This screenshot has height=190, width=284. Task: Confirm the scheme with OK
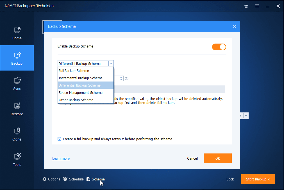[x=217, y=158]
